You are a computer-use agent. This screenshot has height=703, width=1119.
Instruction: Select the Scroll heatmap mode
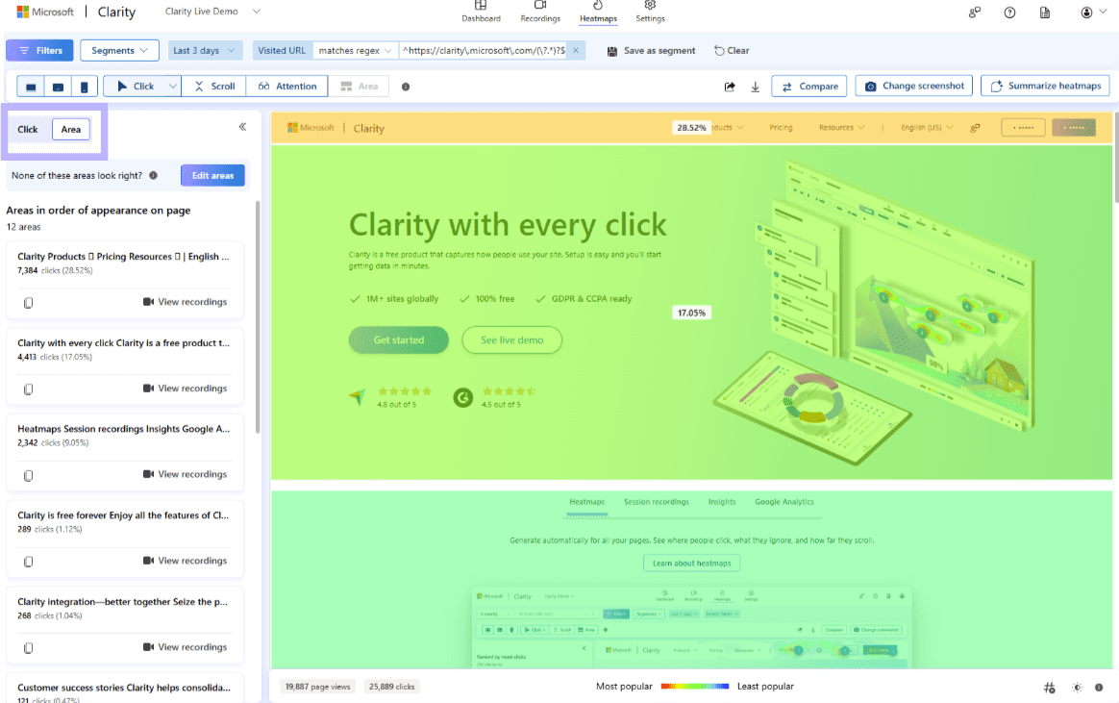213,86
